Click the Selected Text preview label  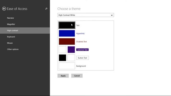pos(83,50)
